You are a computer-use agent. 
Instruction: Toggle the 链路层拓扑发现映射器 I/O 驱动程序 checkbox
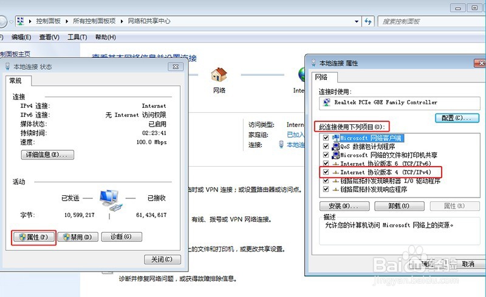coord(326,181)
